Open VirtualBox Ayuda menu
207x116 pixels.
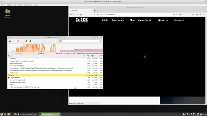point(35,5)
